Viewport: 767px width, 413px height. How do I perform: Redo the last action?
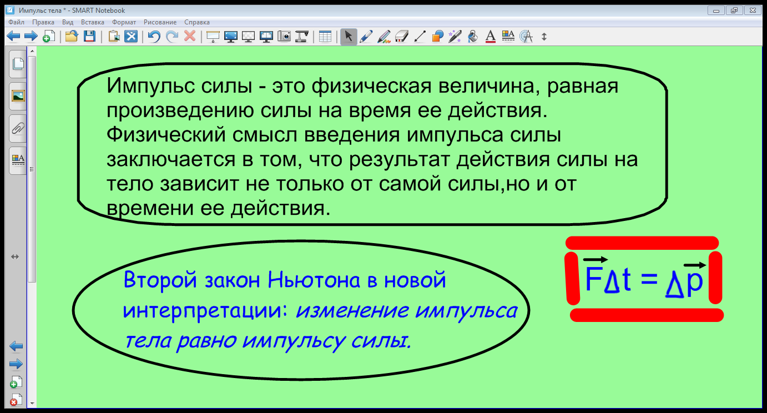click(x=173, y=37)
